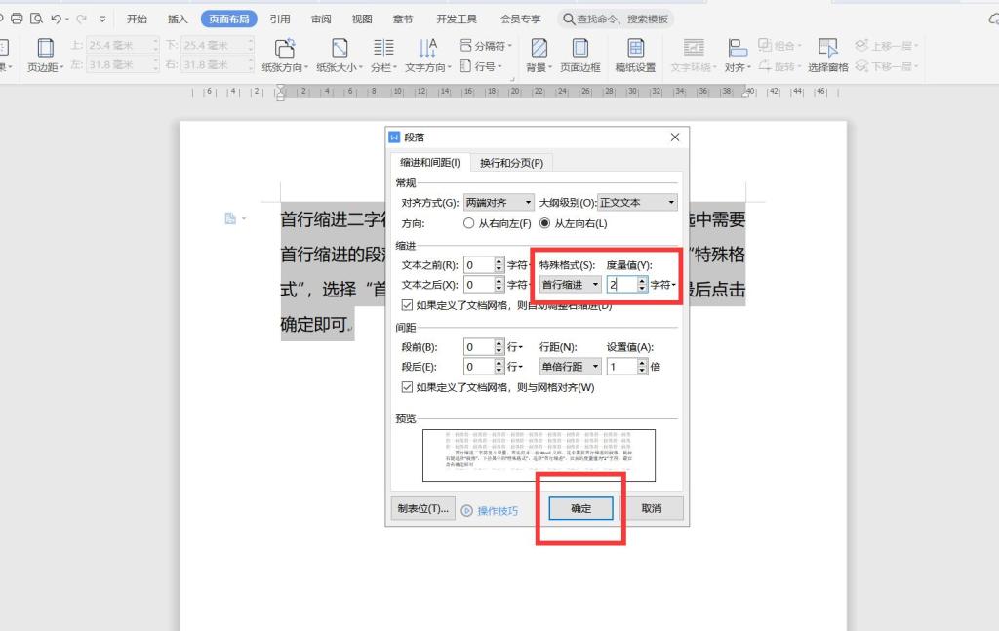Select the 文字方向 text direction icon
This screenshot has height=631, width=999.
tap(427, 48)
